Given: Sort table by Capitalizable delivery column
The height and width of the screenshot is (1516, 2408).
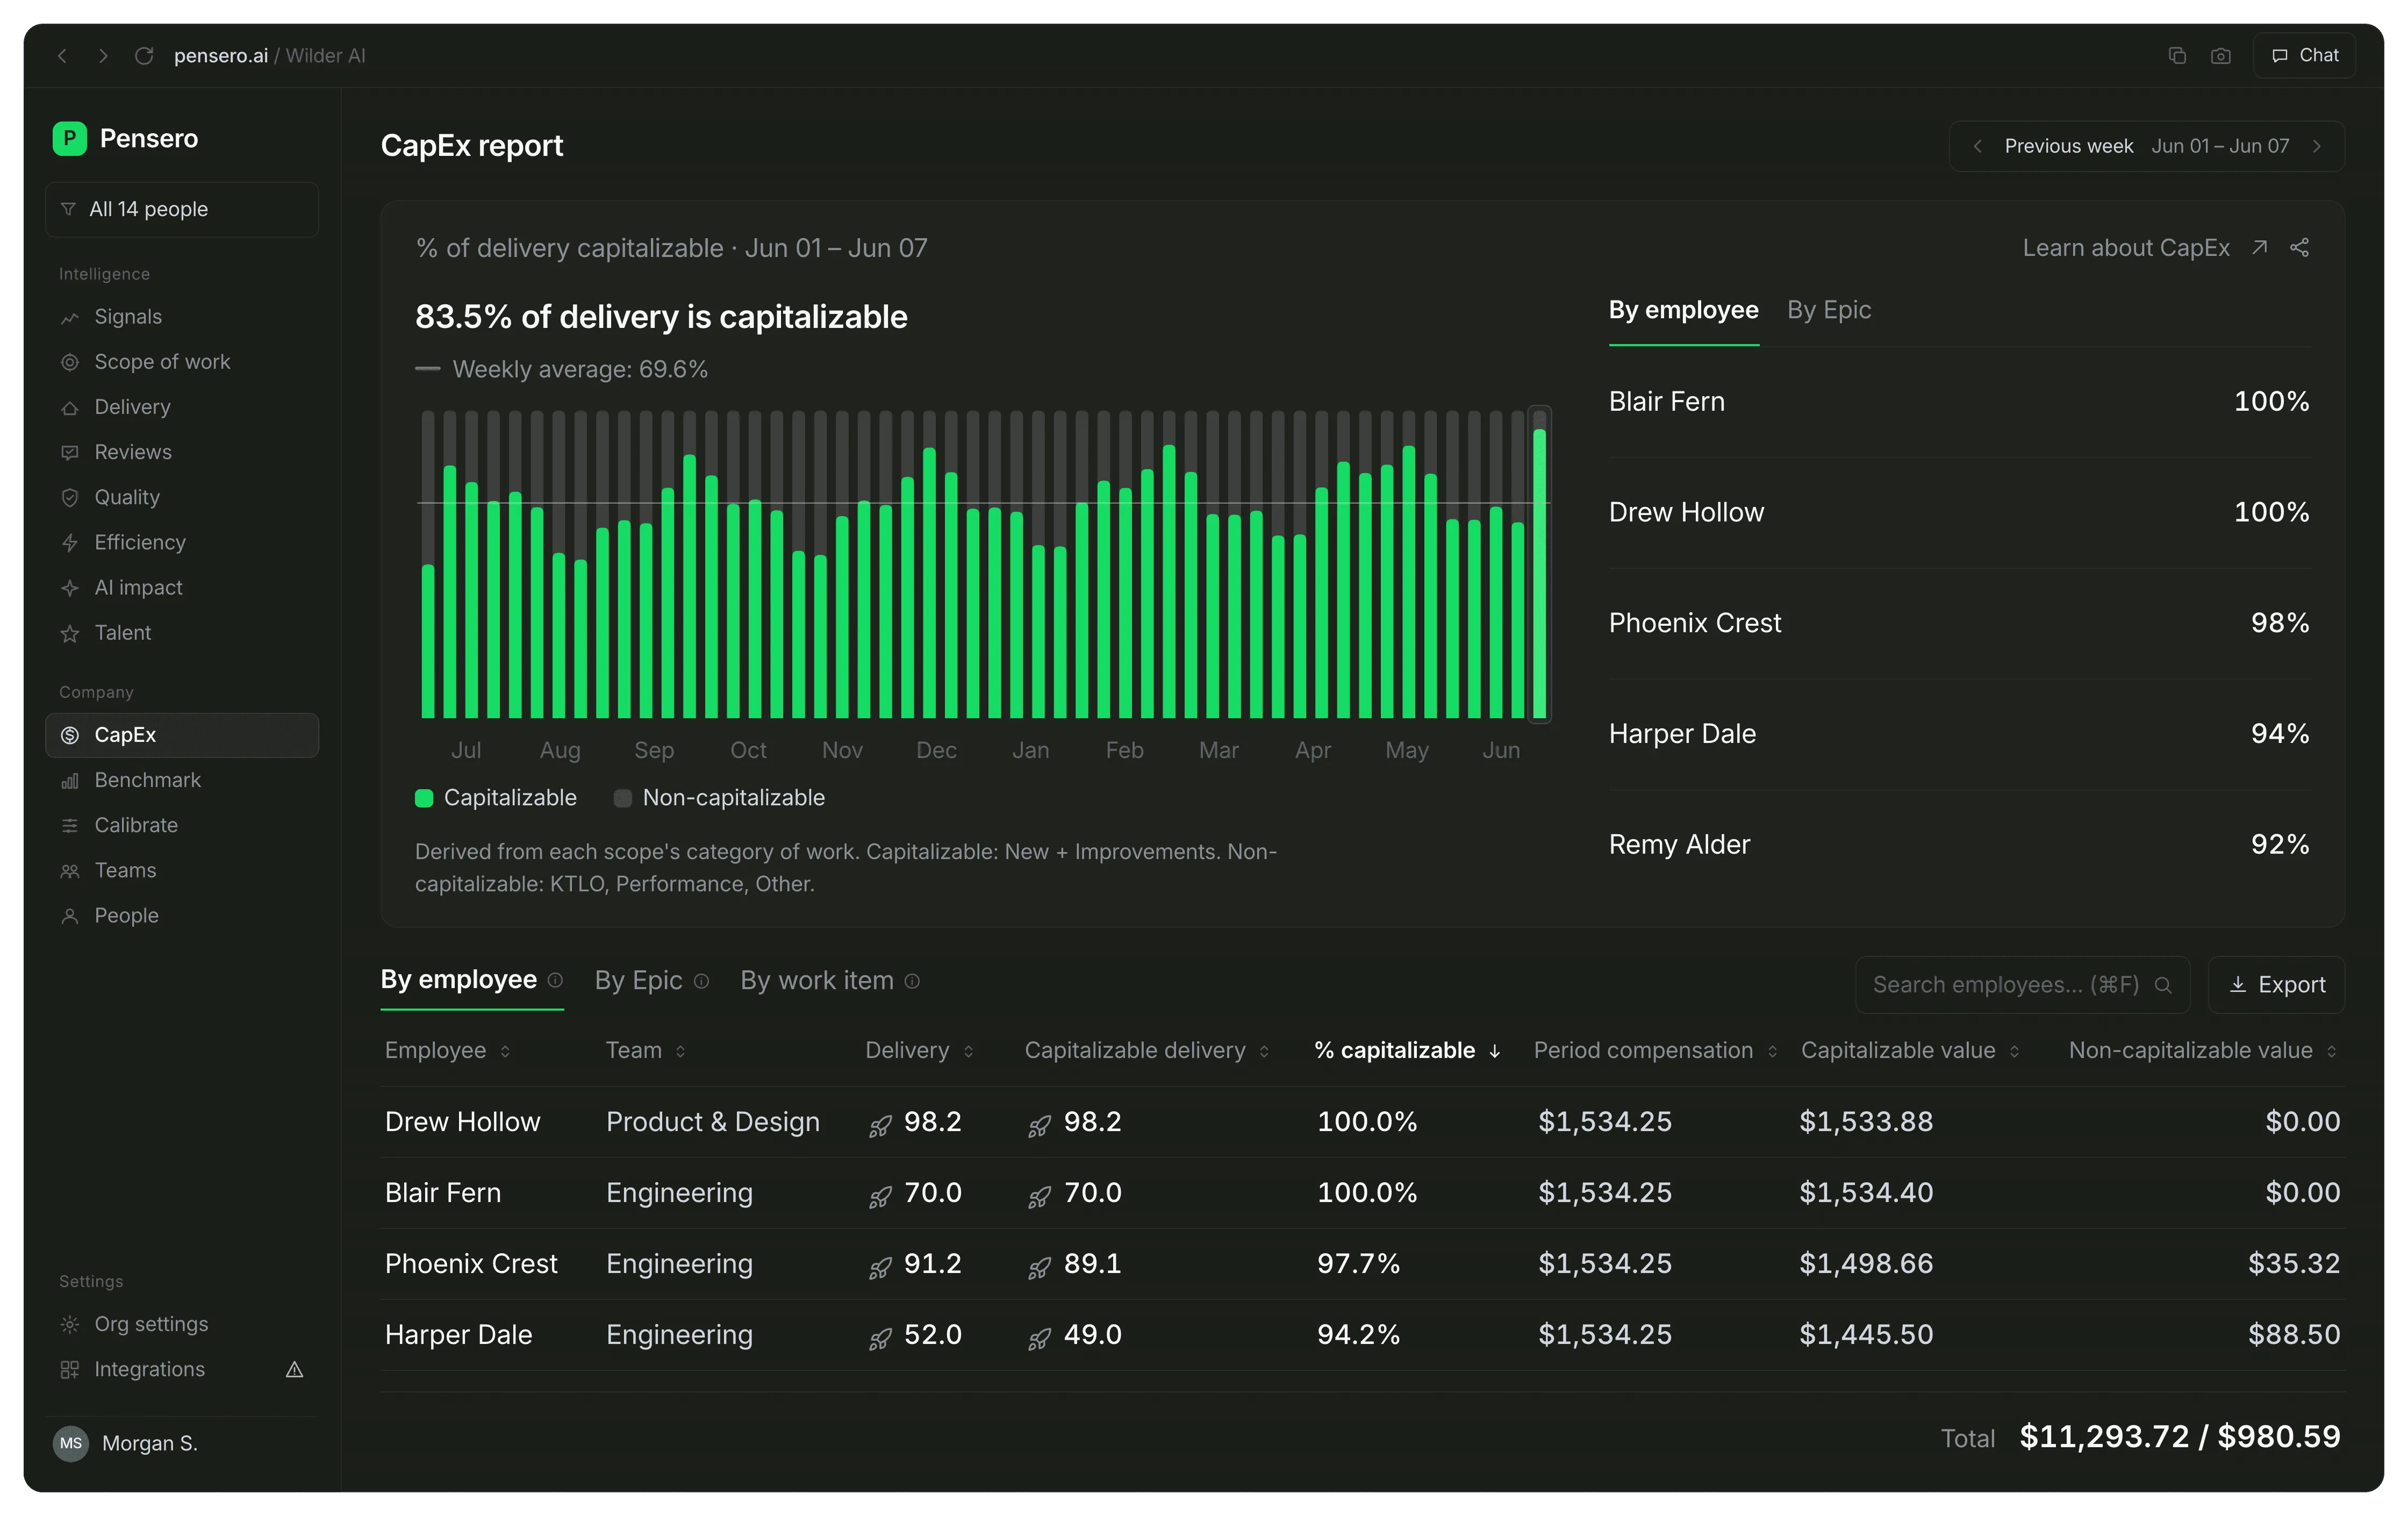Looking at the screenshot, I should 1147,1051.
